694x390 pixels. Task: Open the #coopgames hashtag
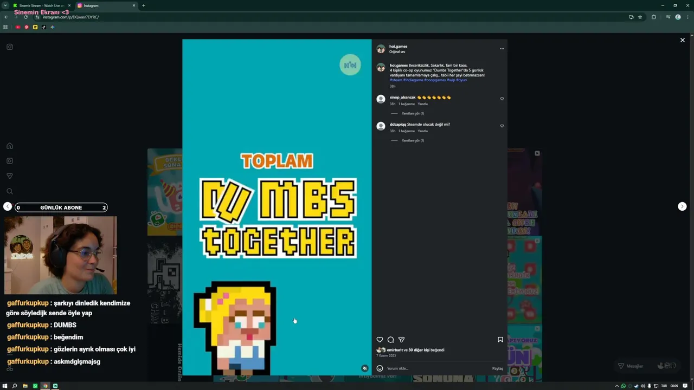click(x=435, y=80)
